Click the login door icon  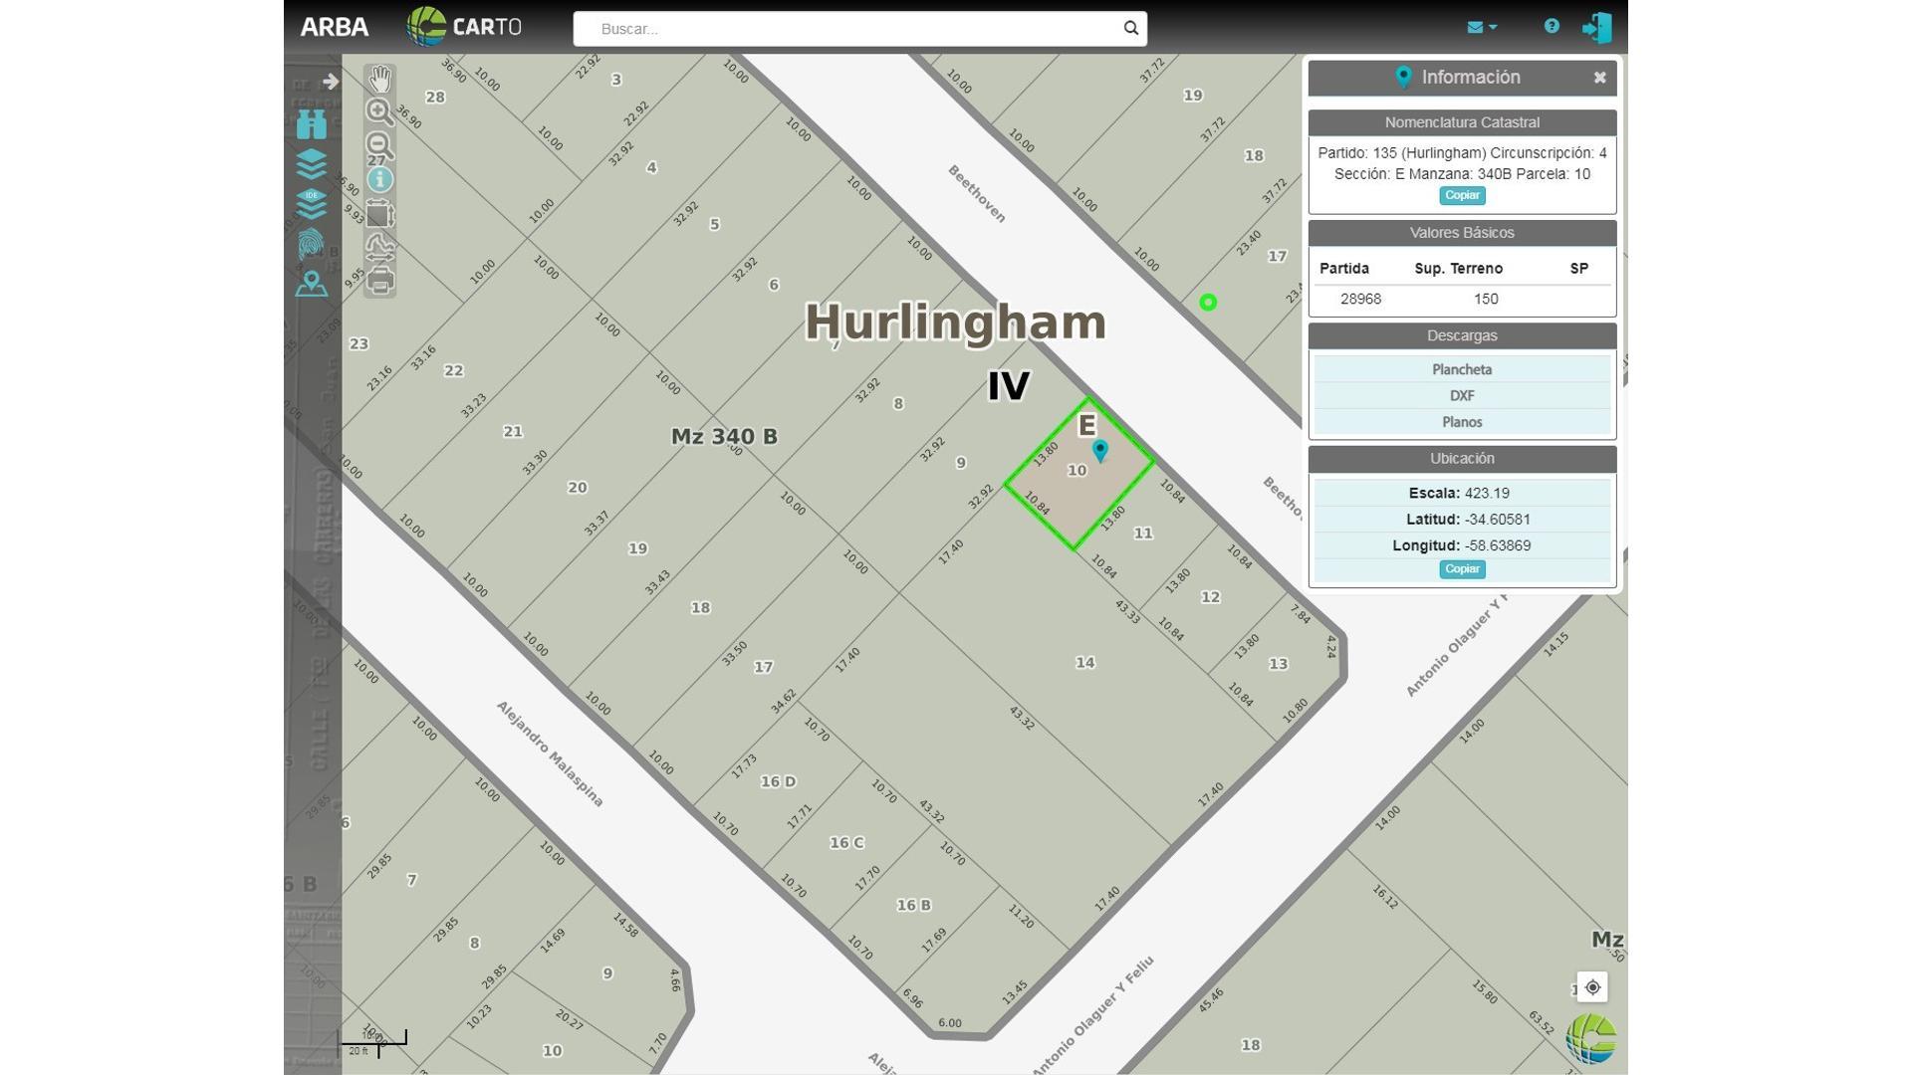click(x=1597, y=27)
